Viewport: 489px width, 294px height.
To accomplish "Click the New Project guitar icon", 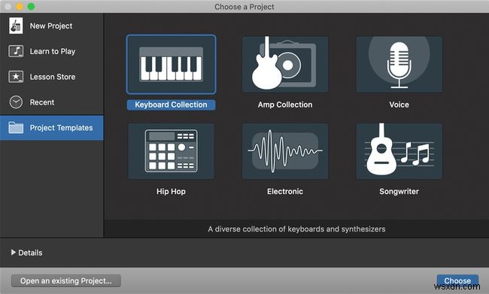I will pyautogui.click(x=16, y=26).
